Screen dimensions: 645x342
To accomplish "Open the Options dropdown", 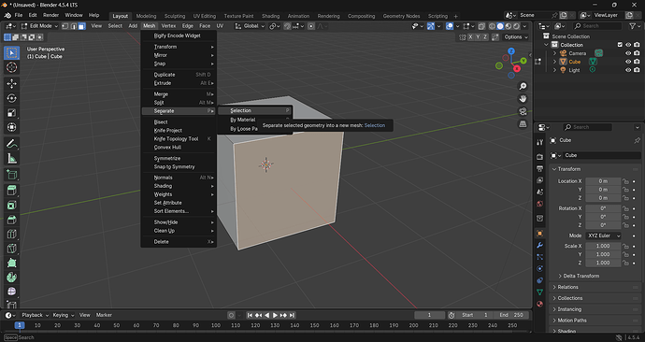I will [x=516, y=37].
